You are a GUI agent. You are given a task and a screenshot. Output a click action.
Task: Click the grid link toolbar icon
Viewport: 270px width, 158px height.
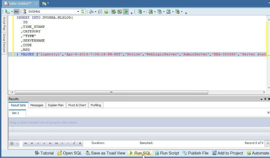point(168,12)
